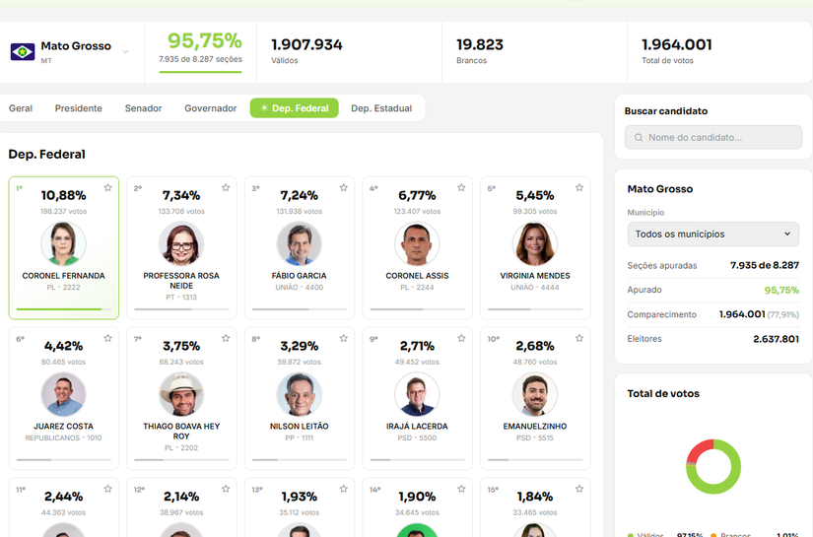Viewport: 813px width, 537px height.
Task: Click the 133.706 votos count
Action: (x=181, y=212)
